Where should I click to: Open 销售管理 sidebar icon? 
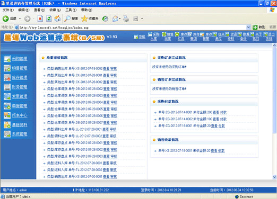(7, 68)
